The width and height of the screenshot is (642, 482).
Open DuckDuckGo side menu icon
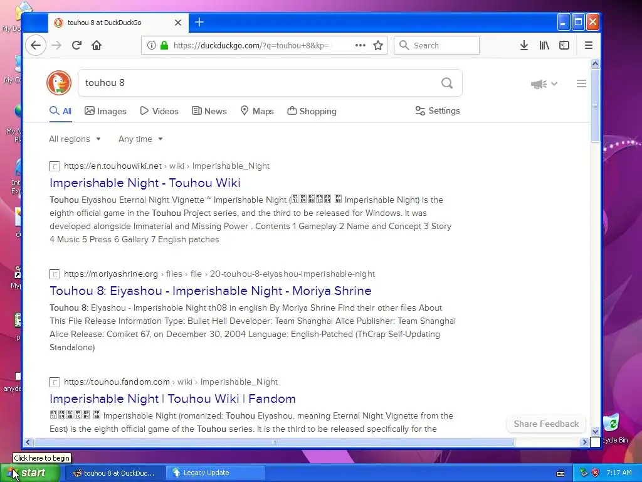point(581,83)
